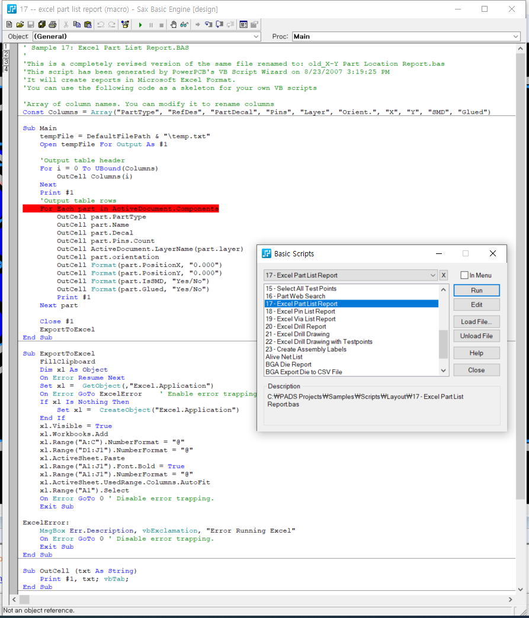Screen dimensions: 529x618
Task: Click the Open file folder icon
Action: click(20, 25)
